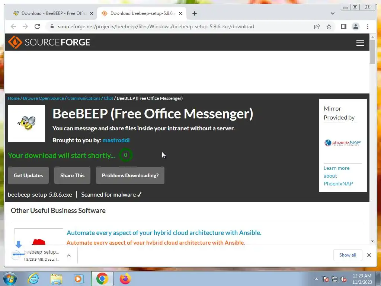Open Windows Explorer from the taskbar

(x=56, y=279)
